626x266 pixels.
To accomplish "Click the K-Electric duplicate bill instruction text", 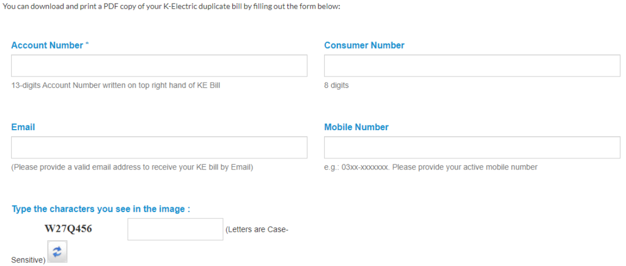I will click(171, 7).
